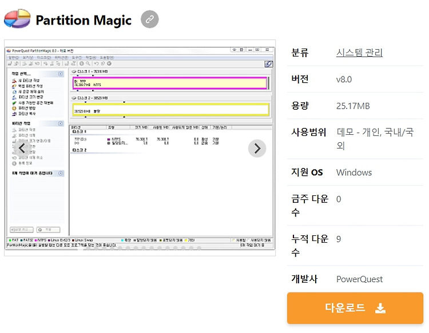
Task: Click the file size value 25.17MB
Action: tap(353, 106)
